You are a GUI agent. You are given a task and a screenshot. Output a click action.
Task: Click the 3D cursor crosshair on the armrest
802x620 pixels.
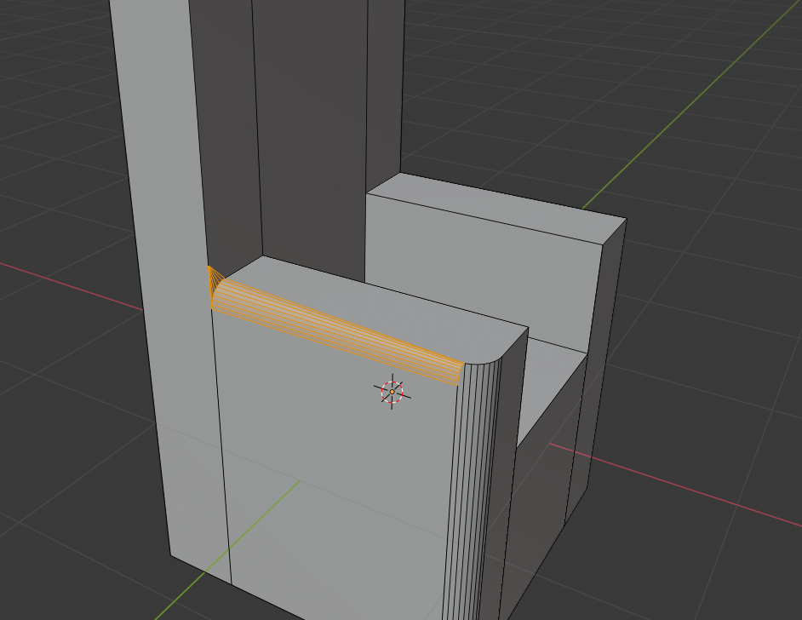(392, 392)
